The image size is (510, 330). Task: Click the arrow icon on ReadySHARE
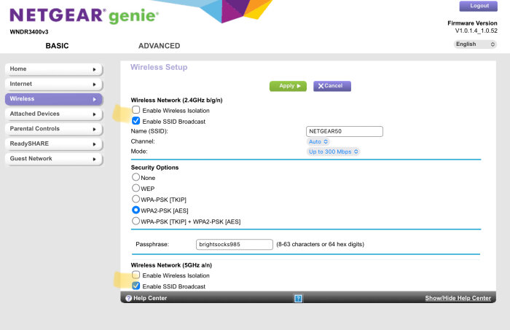click(94, 144)
